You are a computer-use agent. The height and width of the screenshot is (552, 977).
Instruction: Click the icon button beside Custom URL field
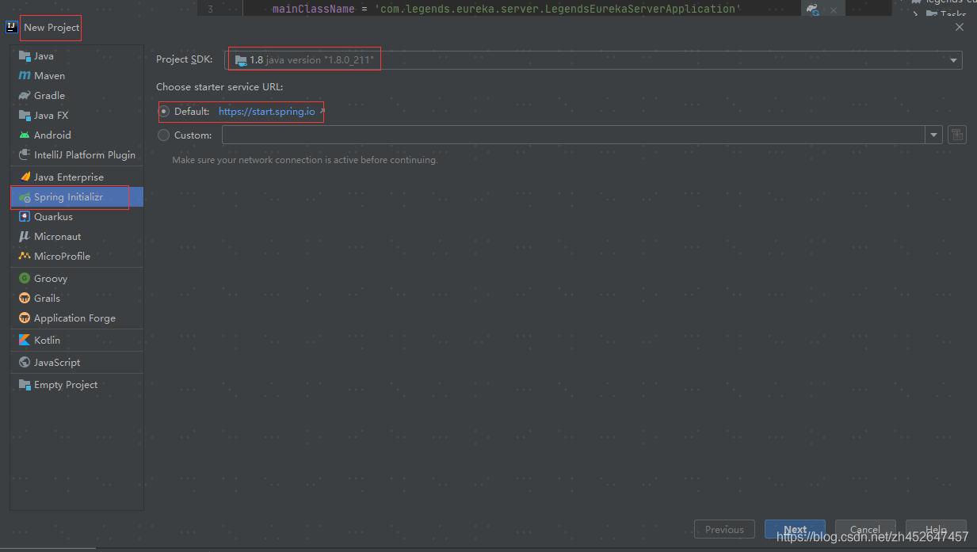tap(957, 135)
